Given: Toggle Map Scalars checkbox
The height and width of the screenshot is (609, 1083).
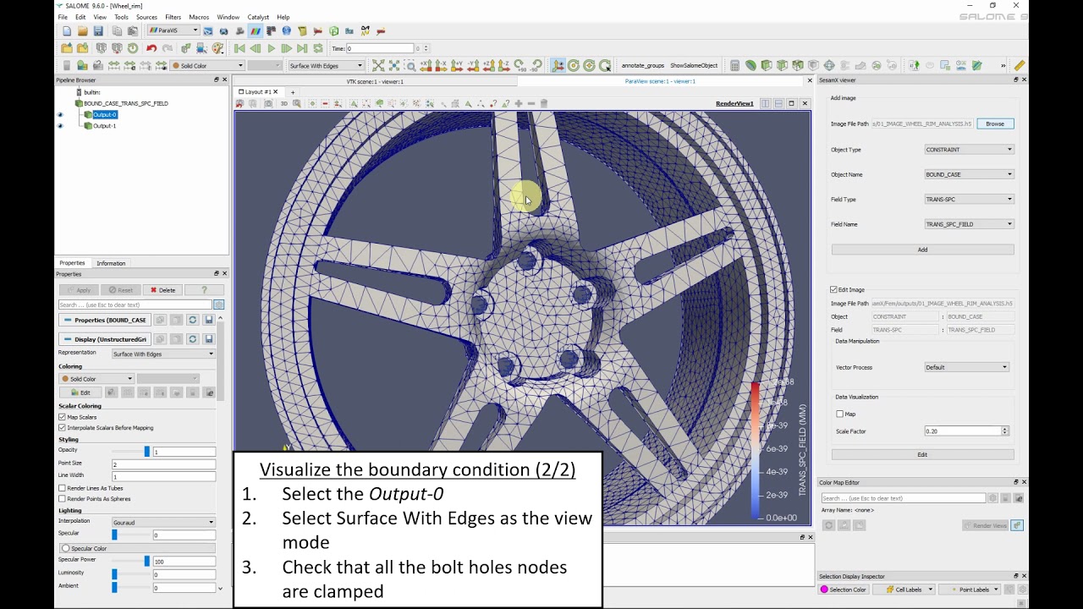Looking at the screenshot, I should [62, 417].
